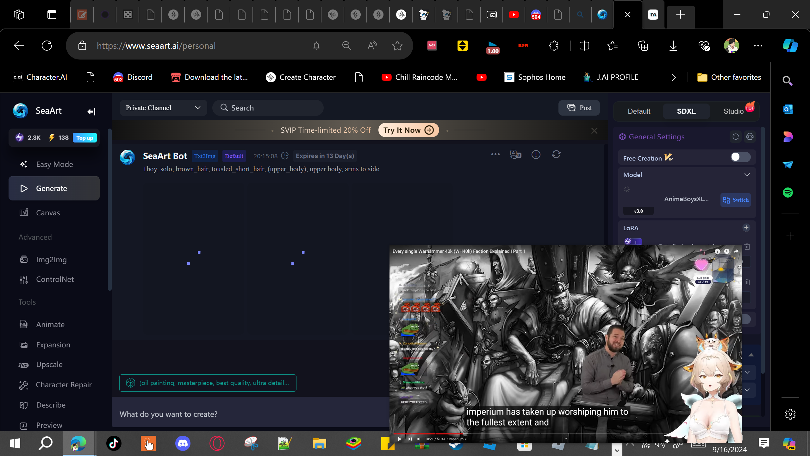Show more favorites bar items
The width and height of the screenshot is (810, 456).
pyautogui.click(x=674, y=77)
